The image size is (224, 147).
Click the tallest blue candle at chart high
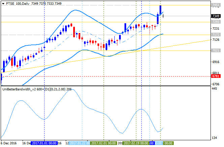point(160,10)
